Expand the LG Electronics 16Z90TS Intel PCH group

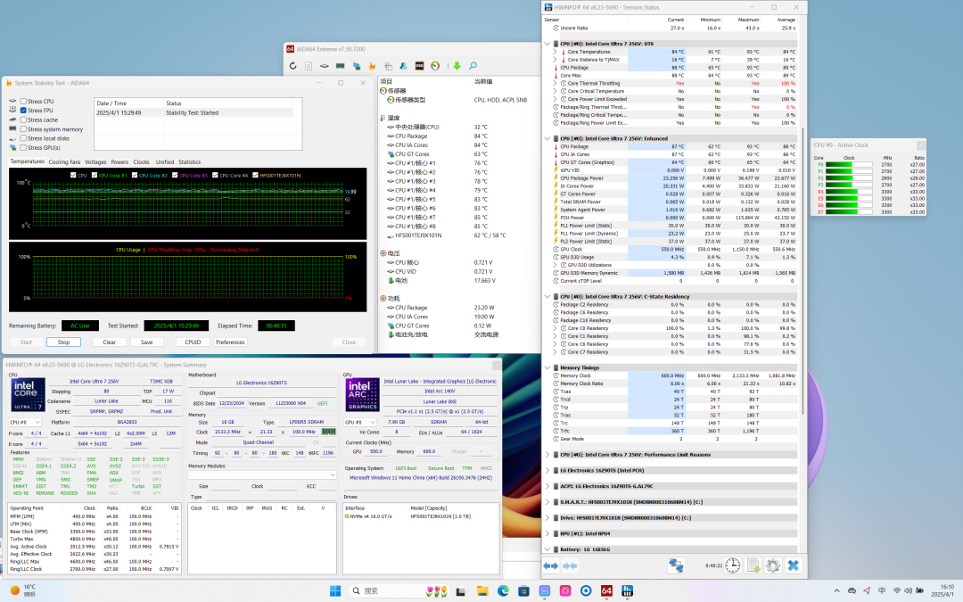coord(547,471)
